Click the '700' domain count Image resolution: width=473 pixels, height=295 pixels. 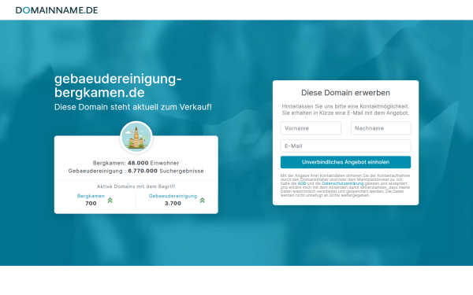pos(91,204)
